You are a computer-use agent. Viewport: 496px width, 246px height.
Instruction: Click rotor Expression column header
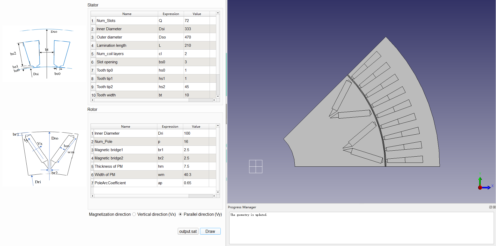170,127
